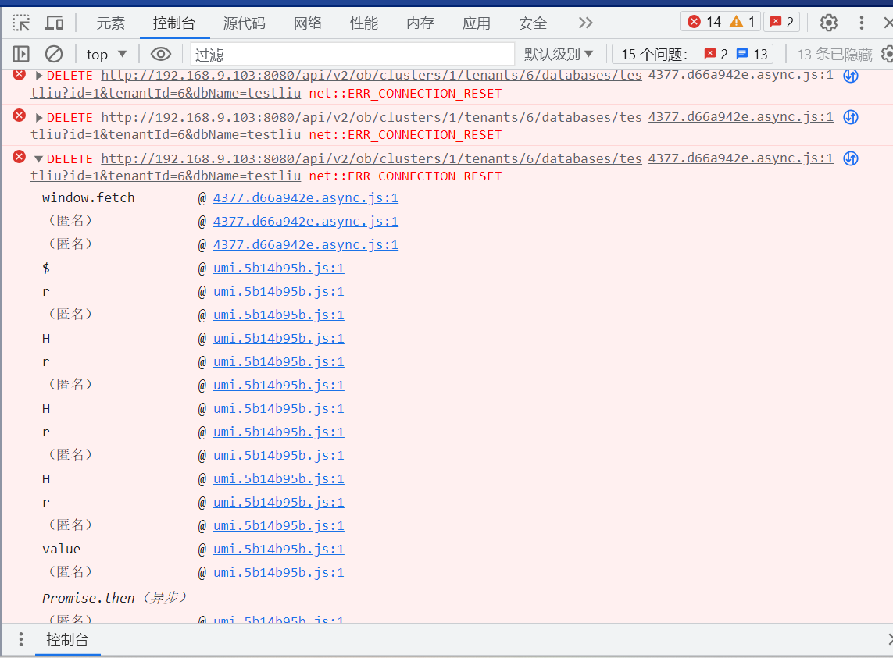Switch to the 网络 tab
This screenshot has height=658, width=893.
[x=308, y=23]
